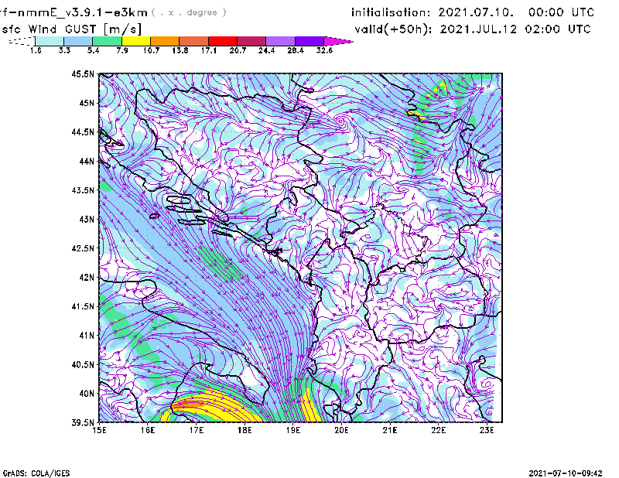Click the yellow 7.9–10.7 legend swatch

click(x=136, y=41)
